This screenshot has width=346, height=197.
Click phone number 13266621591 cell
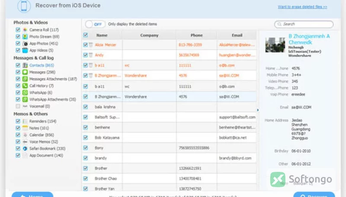pyautogui.click(x=190, y=168)
